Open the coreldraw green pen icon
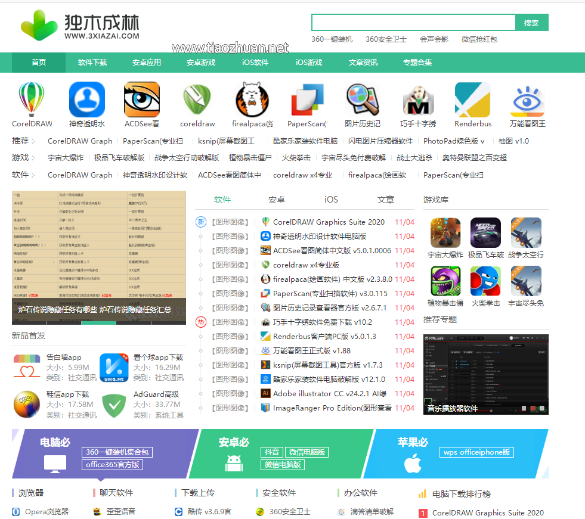 pyautogui.click(x=197, y=100)
